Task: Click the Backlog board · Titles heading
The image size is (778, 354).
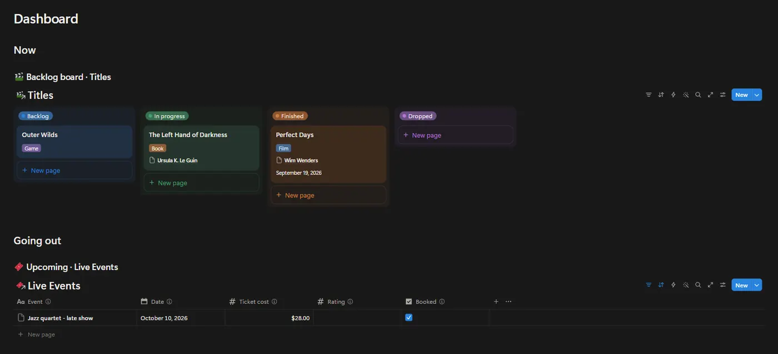Action: click(x=68, y=77)
